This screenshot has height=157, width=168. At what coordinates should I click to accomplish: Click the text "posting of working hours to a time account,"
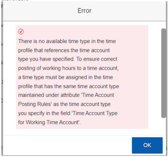pos(68,68)
